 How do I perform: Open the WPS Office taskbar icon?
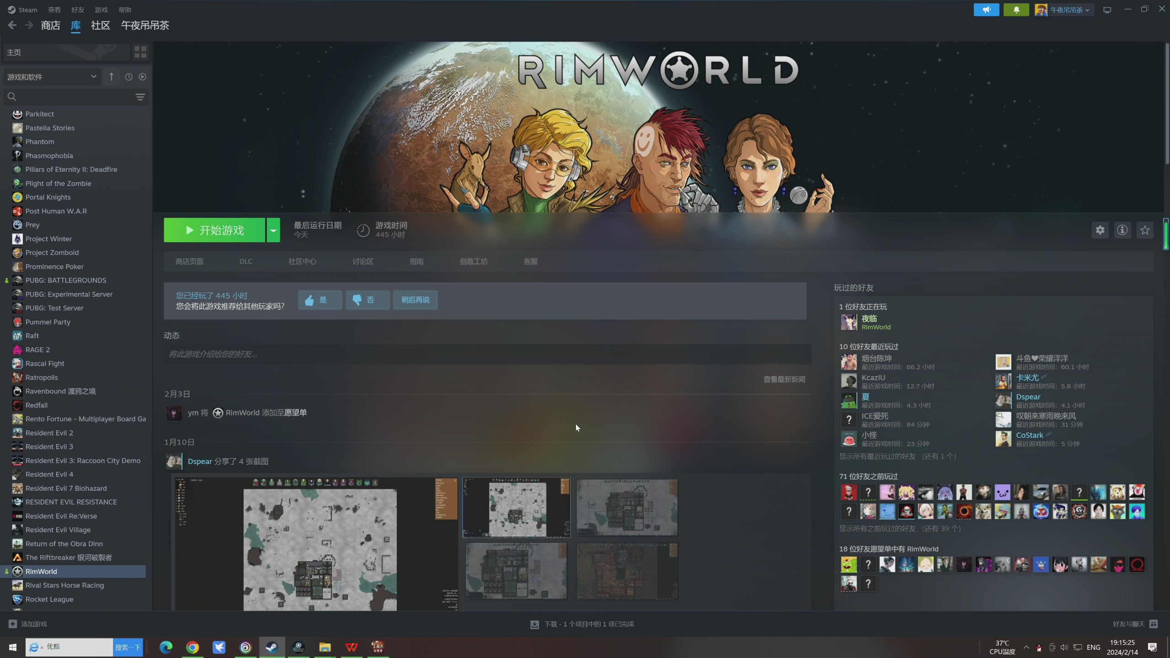[351, 647]
